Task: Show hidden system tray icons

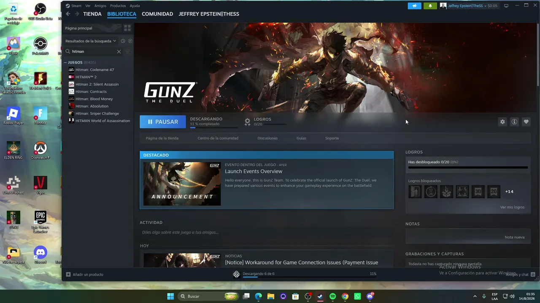Action: click(475, 296)
